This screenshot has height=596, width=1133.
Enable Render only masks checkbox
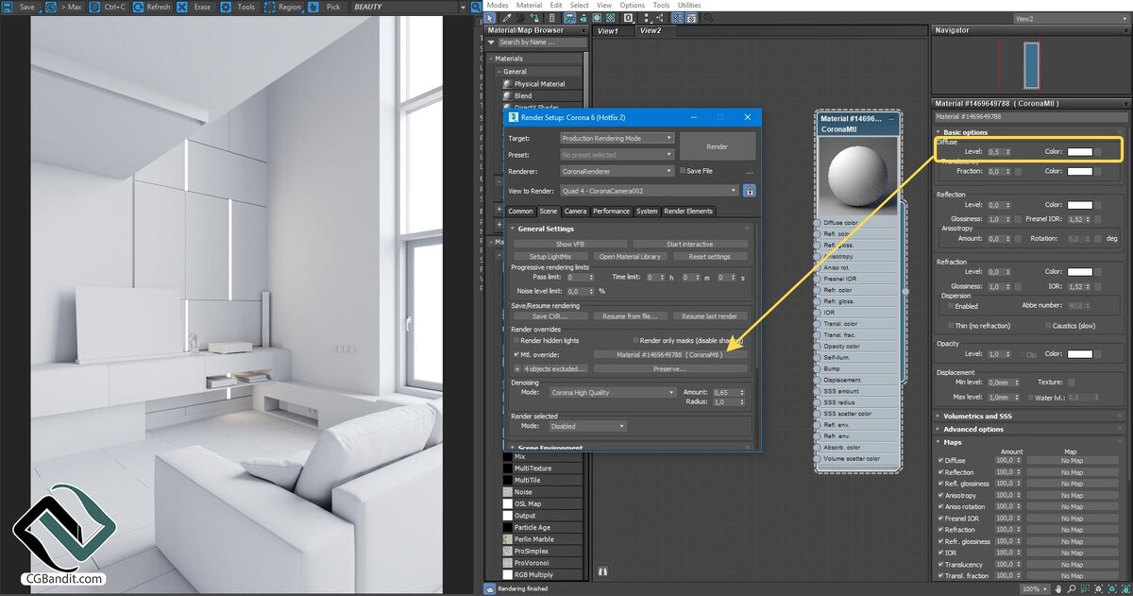[634, 340]
